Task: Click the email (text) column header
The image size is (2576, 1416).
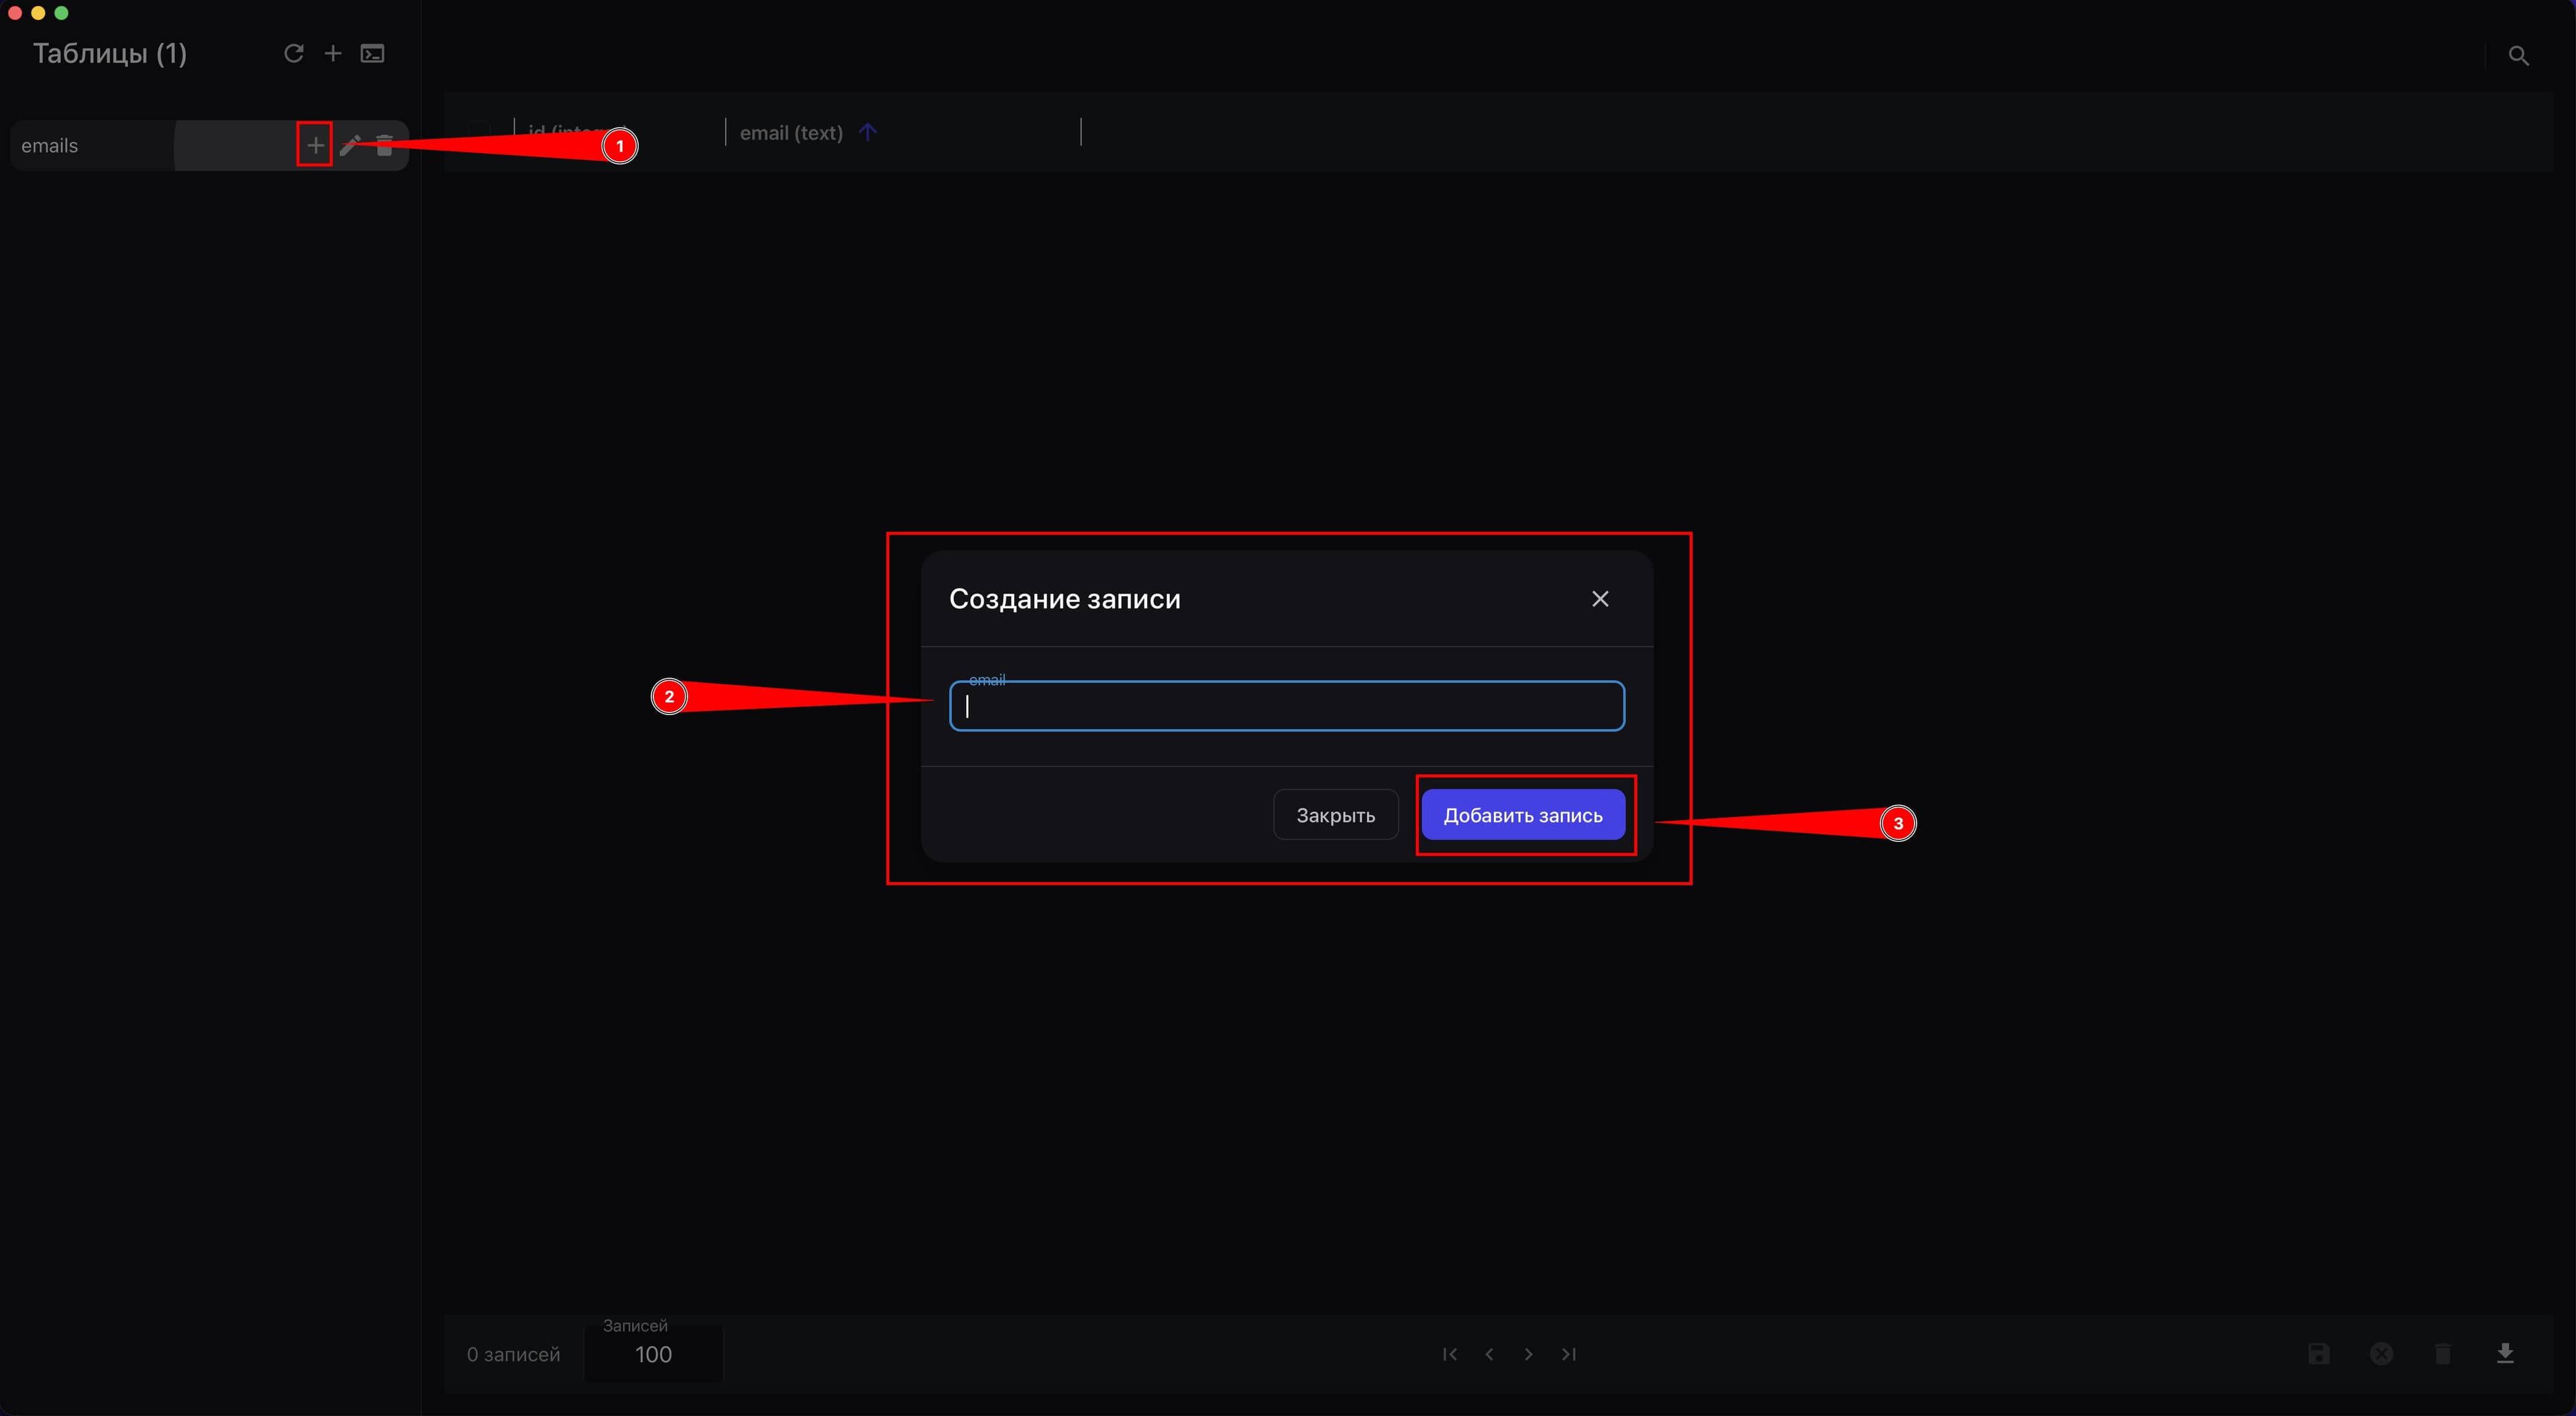Action: tap(791, 133)
